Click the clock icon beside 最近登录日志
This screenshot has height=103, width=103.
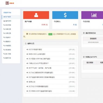(84, 33)
